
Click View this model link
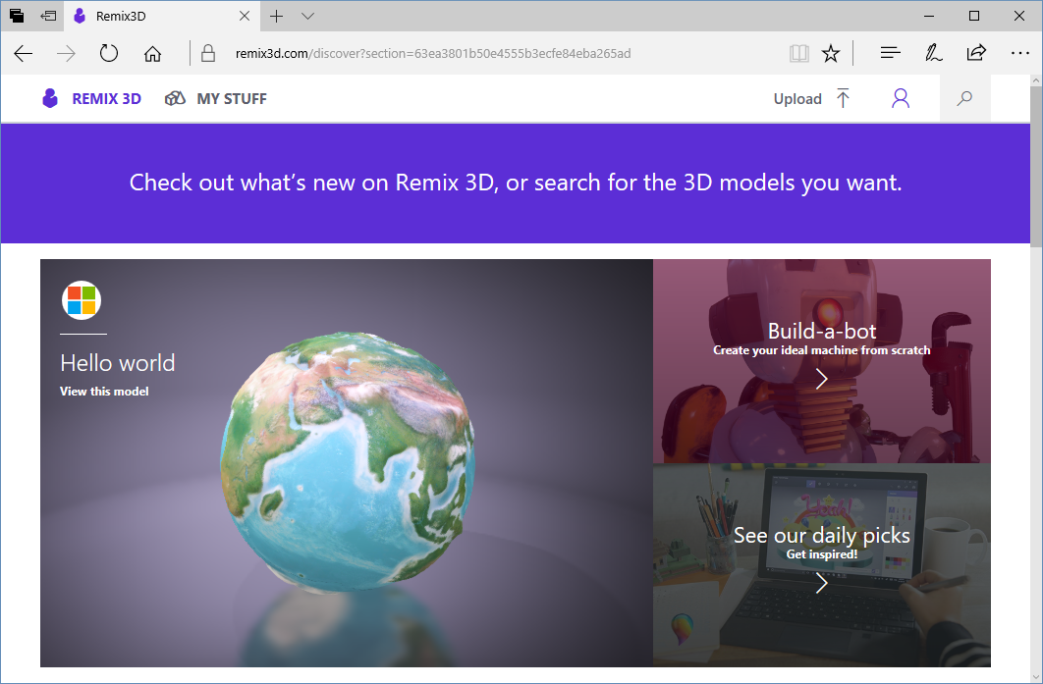[x=104, y=392]
